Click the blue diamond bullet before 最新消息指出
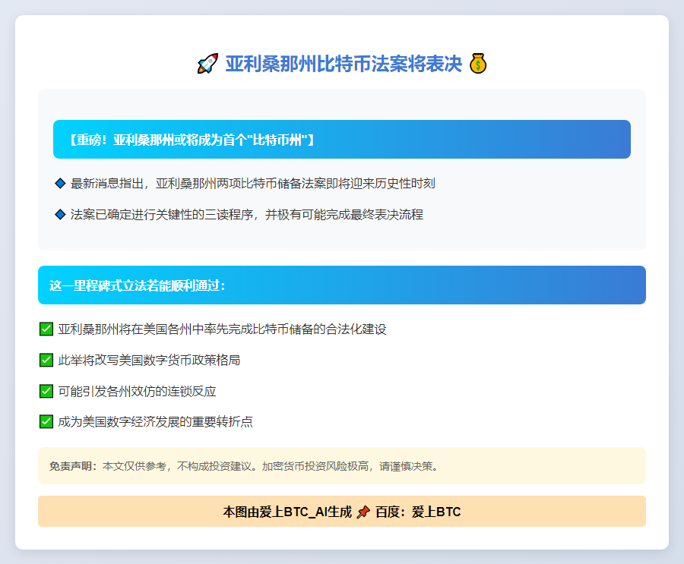Viewport: 684px width, 564px height. pos(60,184)
